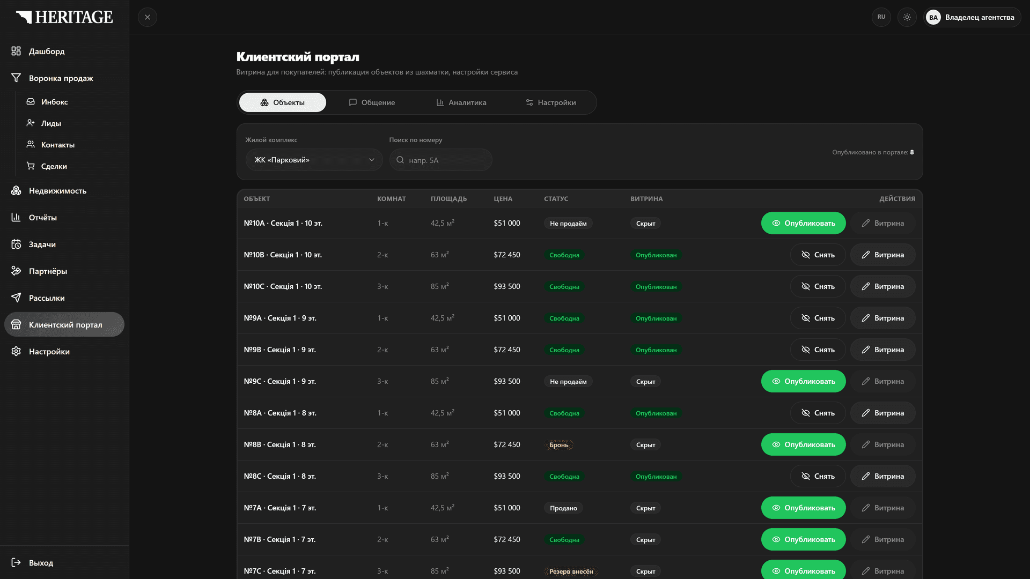Open the Владелец агентства profile menu
The image size is (1030, 579).
972,17
